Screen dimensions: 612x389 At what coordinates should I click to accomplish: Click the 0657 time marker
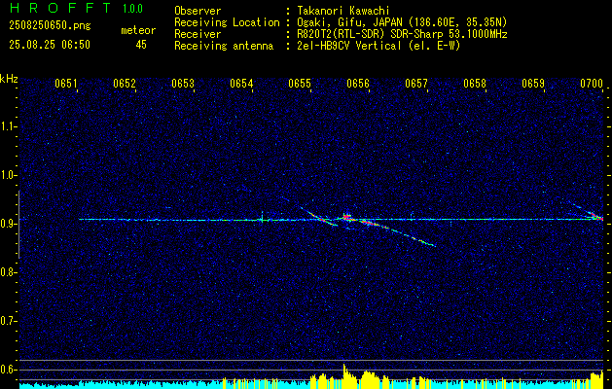(x=415, y=83)
